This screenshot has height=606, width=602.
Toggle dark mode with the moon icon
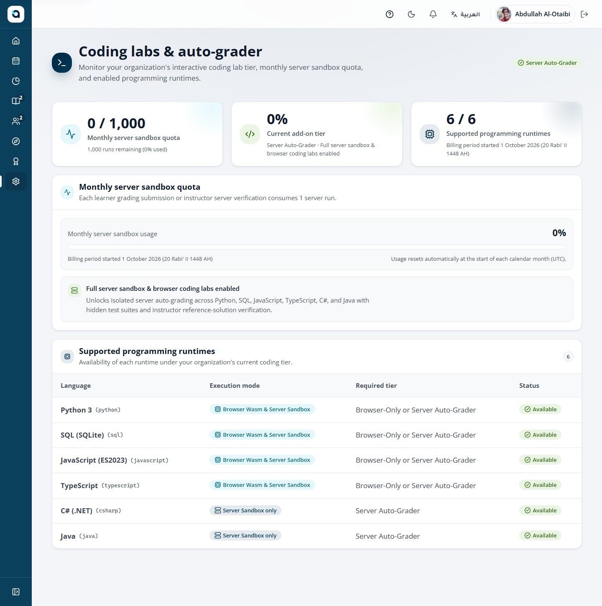click(411, 14)
